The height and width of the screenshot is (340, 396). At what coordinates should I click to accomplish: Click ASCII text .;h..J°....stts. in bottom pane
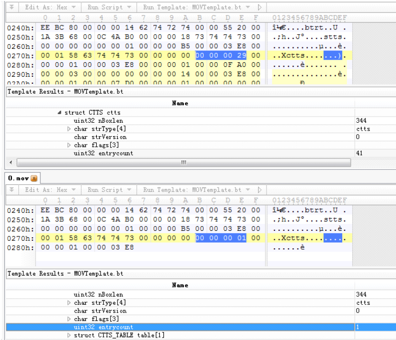click(309, 219)
